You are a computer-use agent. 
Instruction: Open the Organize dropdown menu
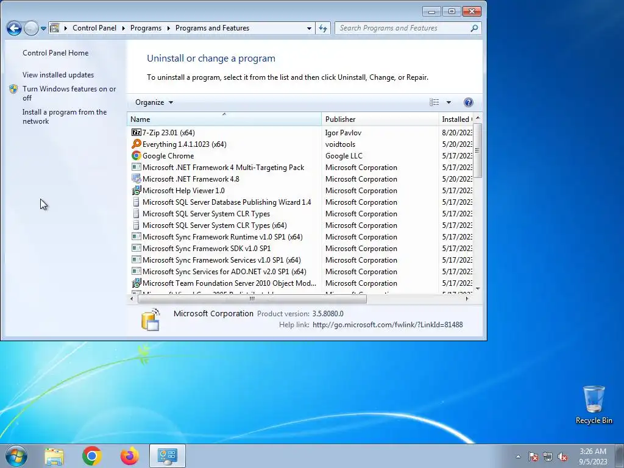(154, 102)
